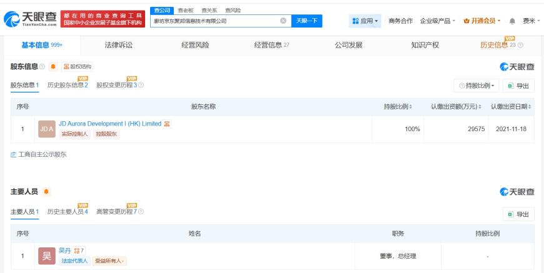Clear the search box with X icon
The image size is (544, 273).
click(283, 21)
